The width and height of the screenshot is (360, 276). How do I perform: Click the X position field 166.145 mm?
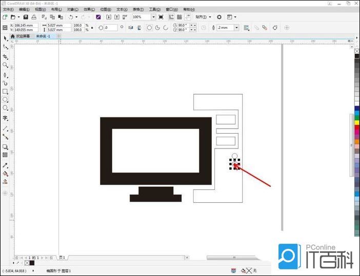tap(26, 25)
